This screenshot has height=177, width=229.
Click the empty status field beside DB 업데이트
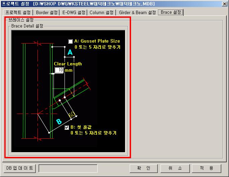[68, 168]
